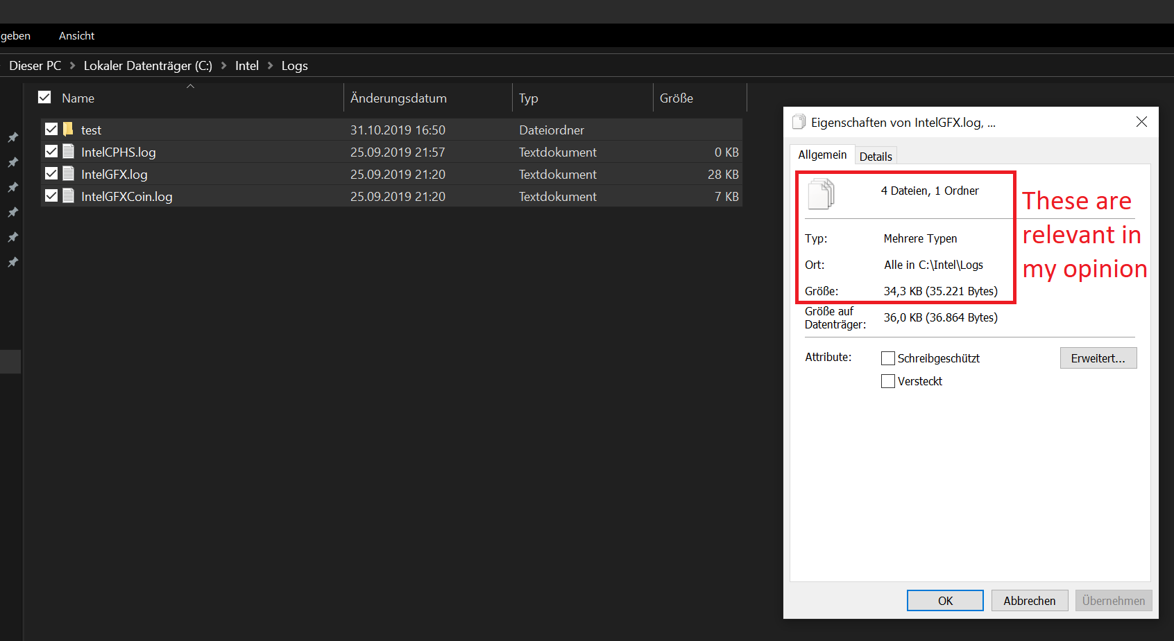Open the partially visible geben ribbon tab

[15, 35]
